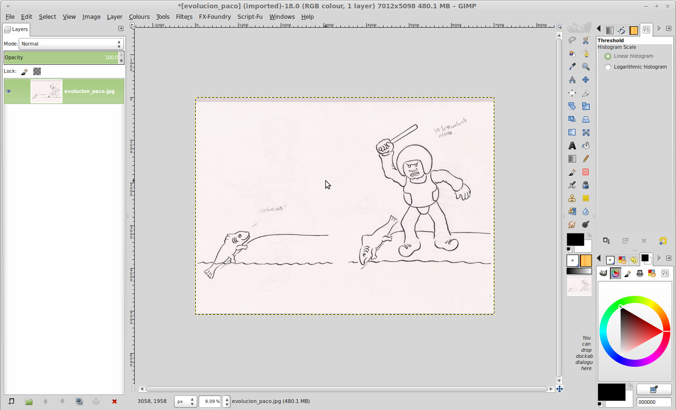Viewport: 676px width, 410px height.
Task: Select the Pencil tool
Action: (586, 159)
